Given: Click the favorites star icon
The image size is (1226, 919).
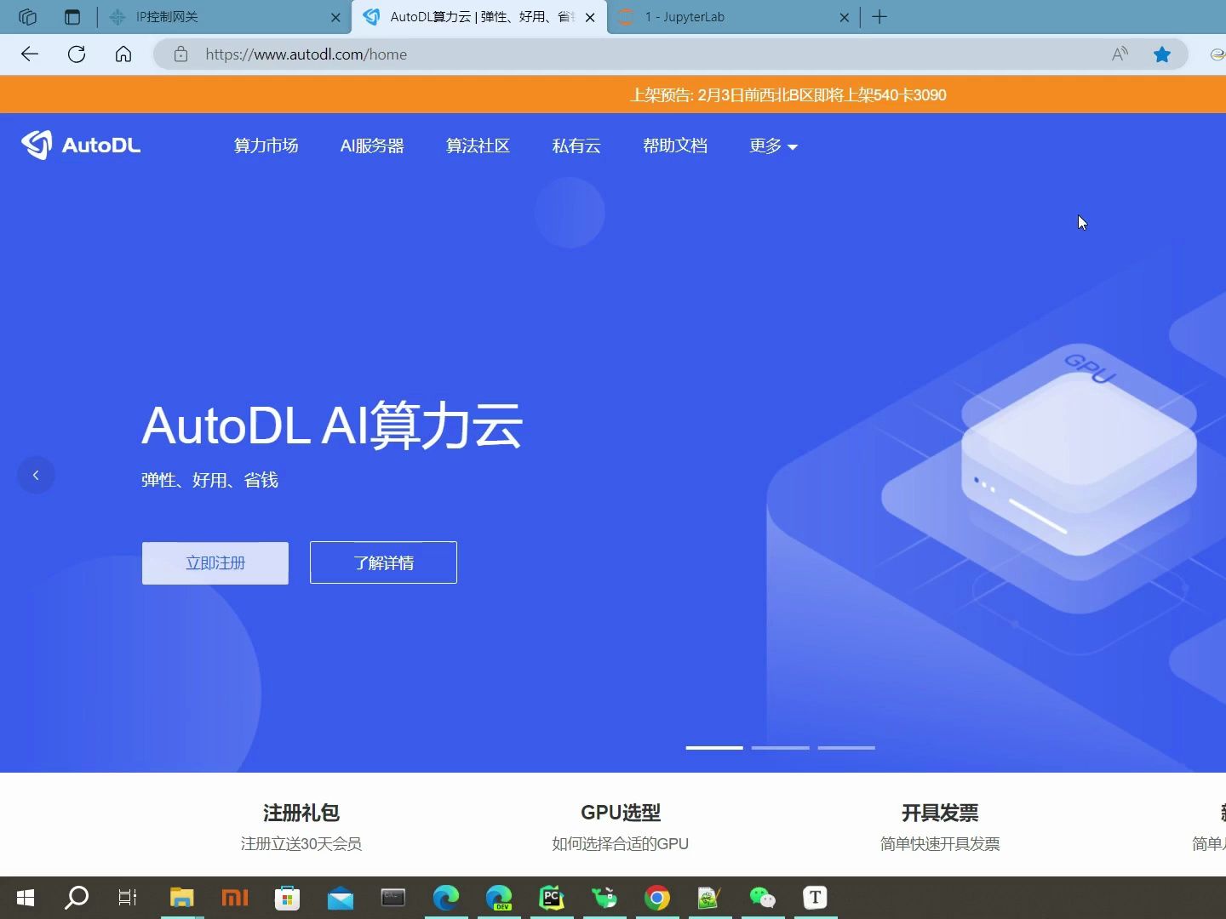Looking at the screenshot, I should point(1162,54).
